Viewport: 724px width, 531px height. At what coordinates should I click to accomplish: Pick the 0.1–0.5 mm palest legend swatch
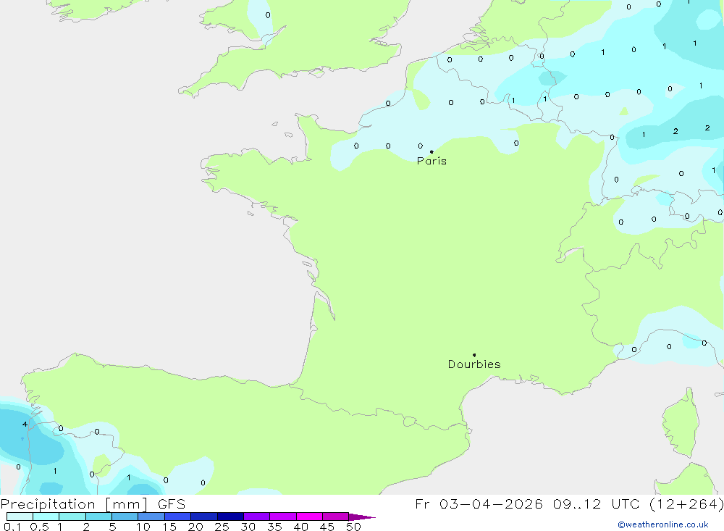click(20, 517)
